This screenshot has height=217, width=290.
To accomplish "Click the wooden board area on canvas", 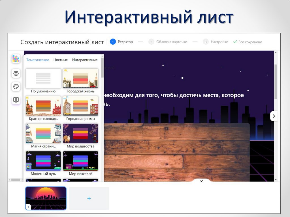I will (177, 152).
